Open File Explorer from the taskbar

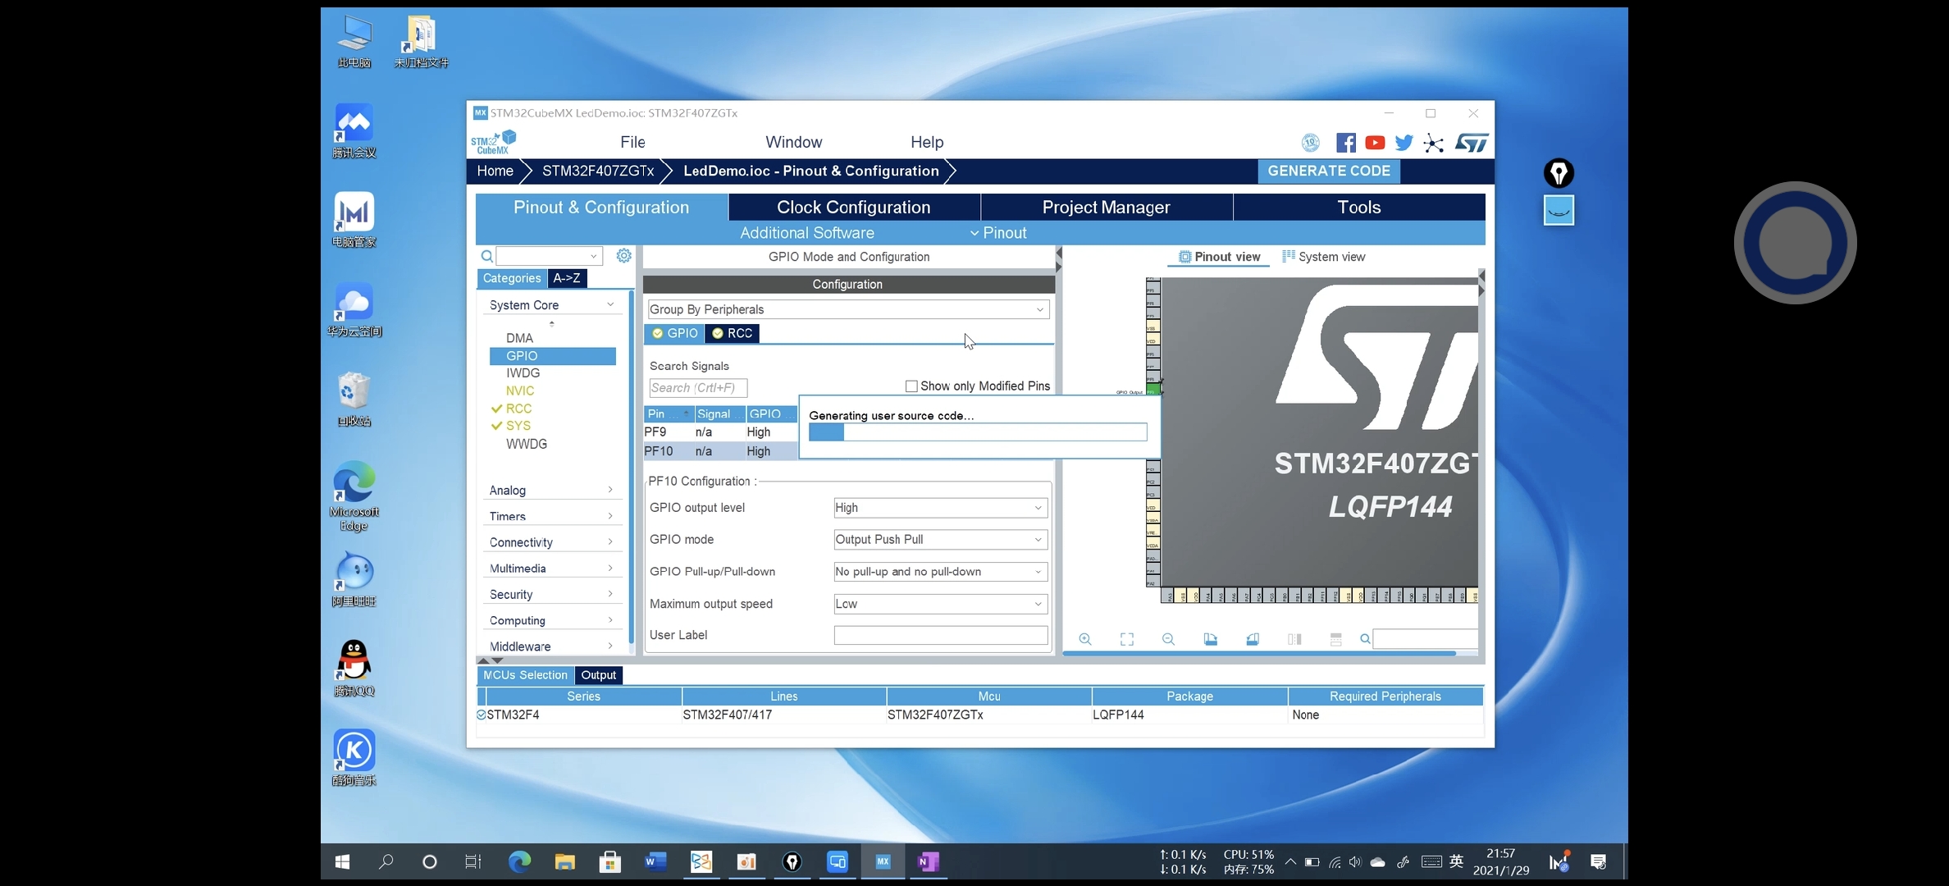click(564, 861)
